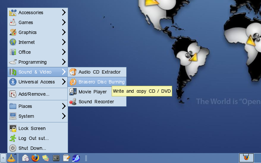Click the Games joystick icon
This screenshot has height=163, width=261.
pos(13,22)
